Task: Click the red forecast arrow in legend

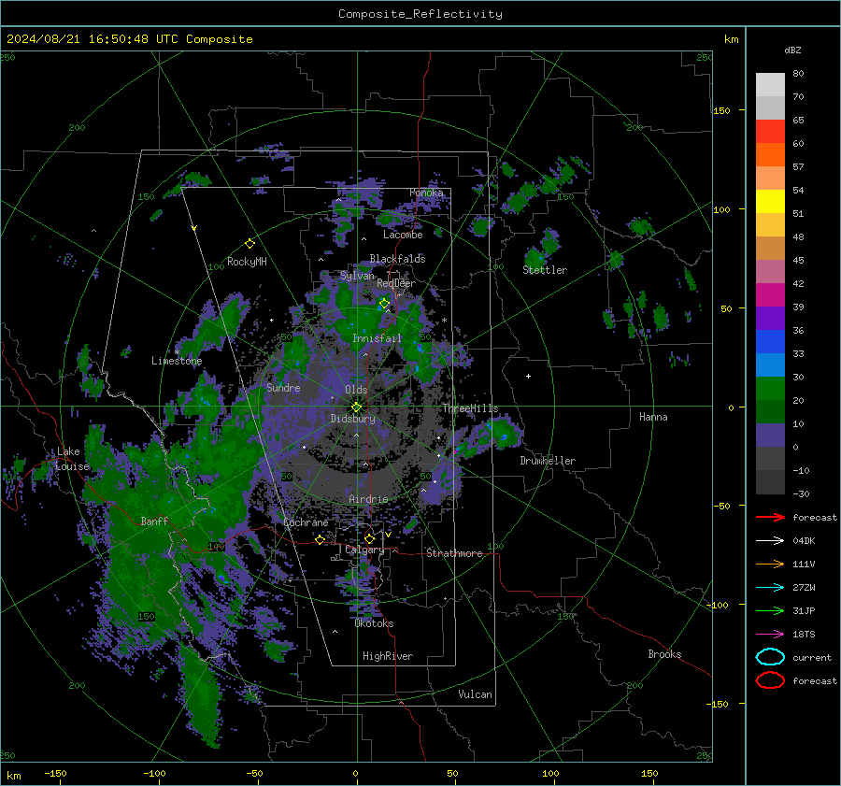Action: (x=770, y=517)
